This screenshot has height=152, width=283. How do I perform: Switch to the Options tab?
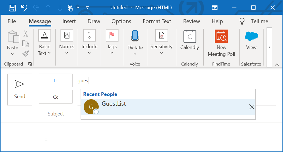121,21
